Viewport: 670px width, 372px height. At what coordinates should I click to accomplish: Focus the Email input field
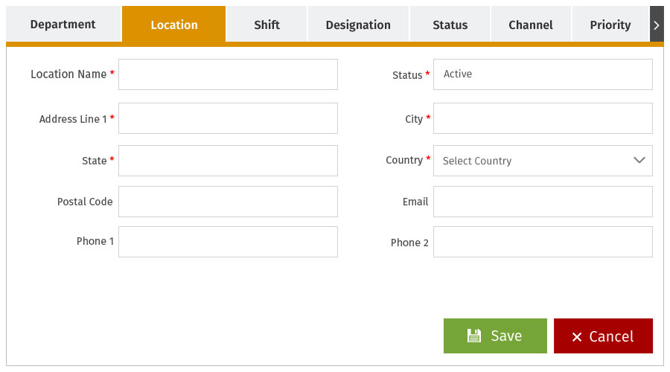tap(543, 202)
